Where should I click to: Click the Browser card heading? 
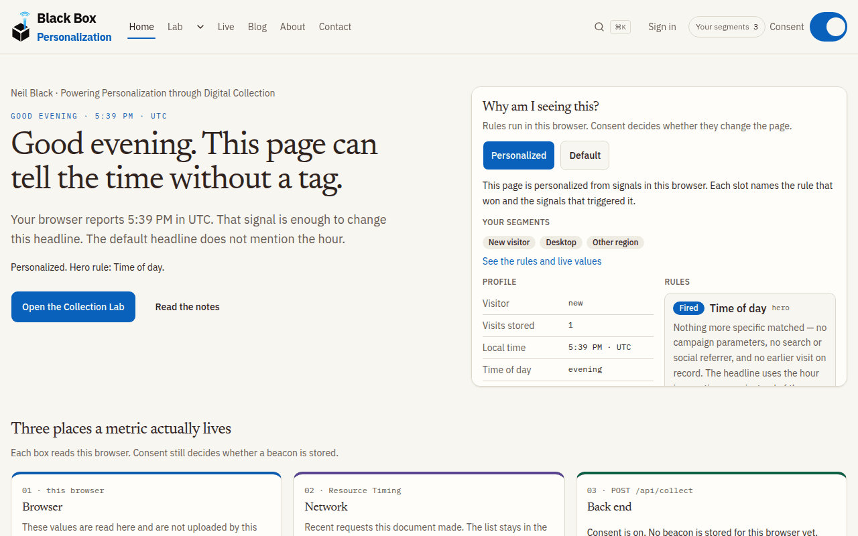click(x=42, y=507)
